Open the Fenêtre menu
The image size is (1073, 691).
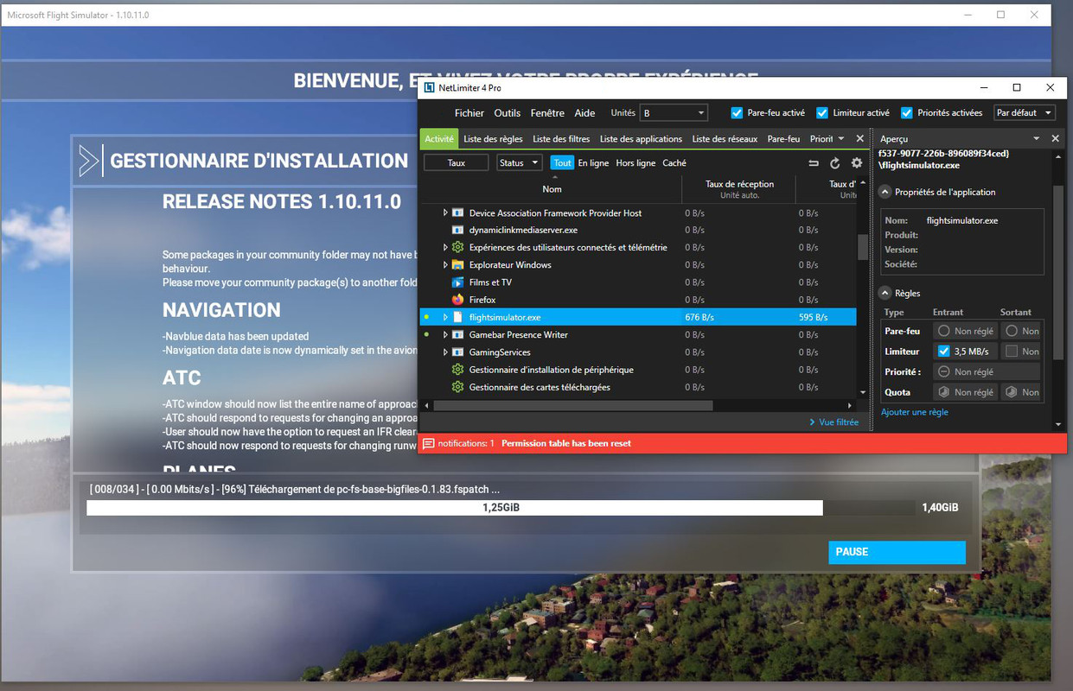(x=547, y=113)
